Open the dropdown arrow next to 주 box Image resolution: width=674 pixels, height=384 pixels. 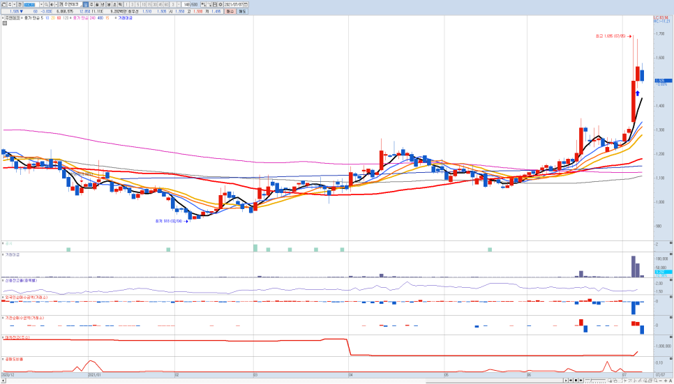[x=15, y=4]
